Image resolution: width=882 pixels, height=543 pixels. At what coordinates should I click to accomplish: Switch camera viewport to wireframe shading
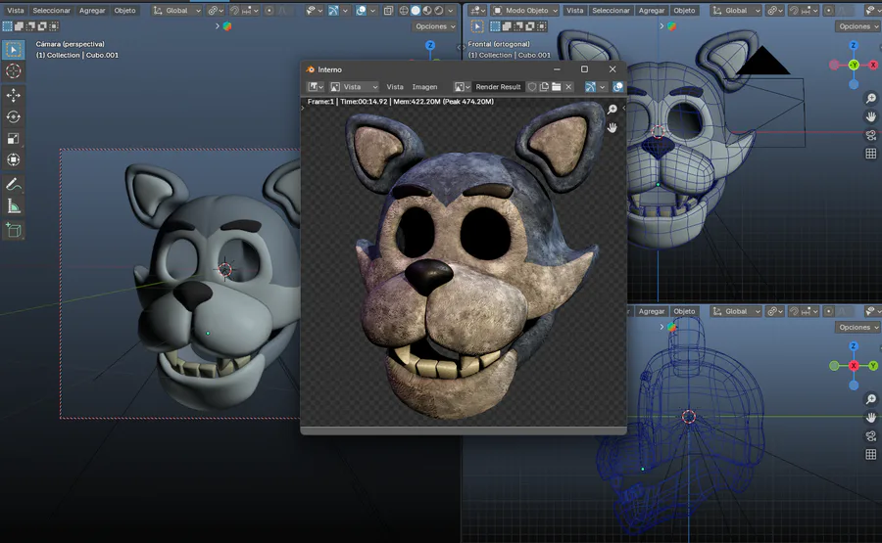point(404,10)
